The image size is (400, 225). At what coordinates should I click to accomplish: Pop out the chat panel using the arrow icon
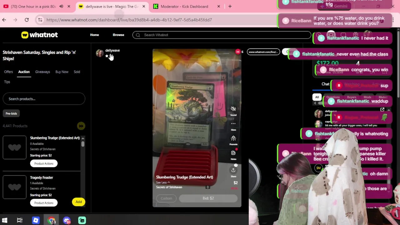[382, 110]
